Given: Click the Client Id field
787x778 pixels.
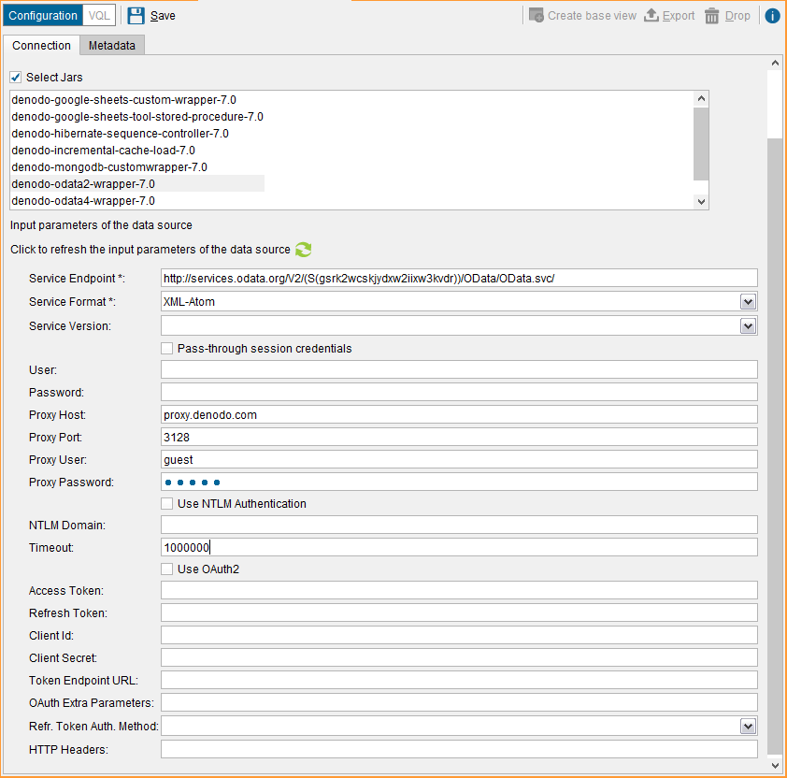Looking at the screenshot, I should 459,635.
